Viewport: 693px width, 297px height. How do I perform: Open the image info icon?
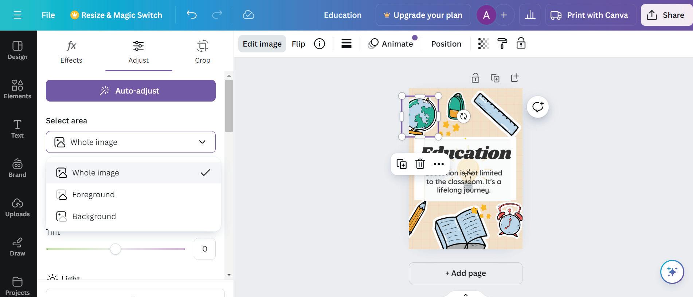coord(320,44)
